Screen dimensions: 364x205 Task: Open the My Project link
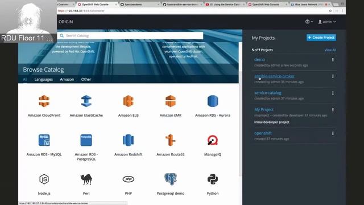pyautogui.click(x=264, y=109)
